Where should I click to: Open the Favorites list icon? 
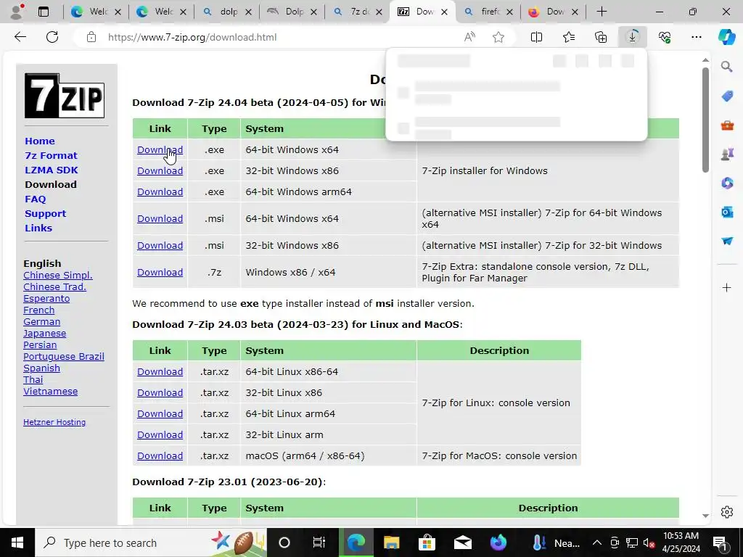click(x=569, y=37)
